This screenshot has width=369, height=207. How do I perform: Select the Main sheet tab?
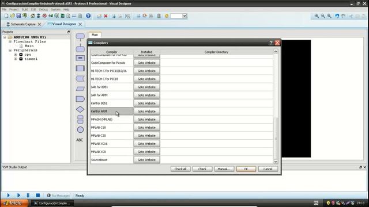(95, 34)
